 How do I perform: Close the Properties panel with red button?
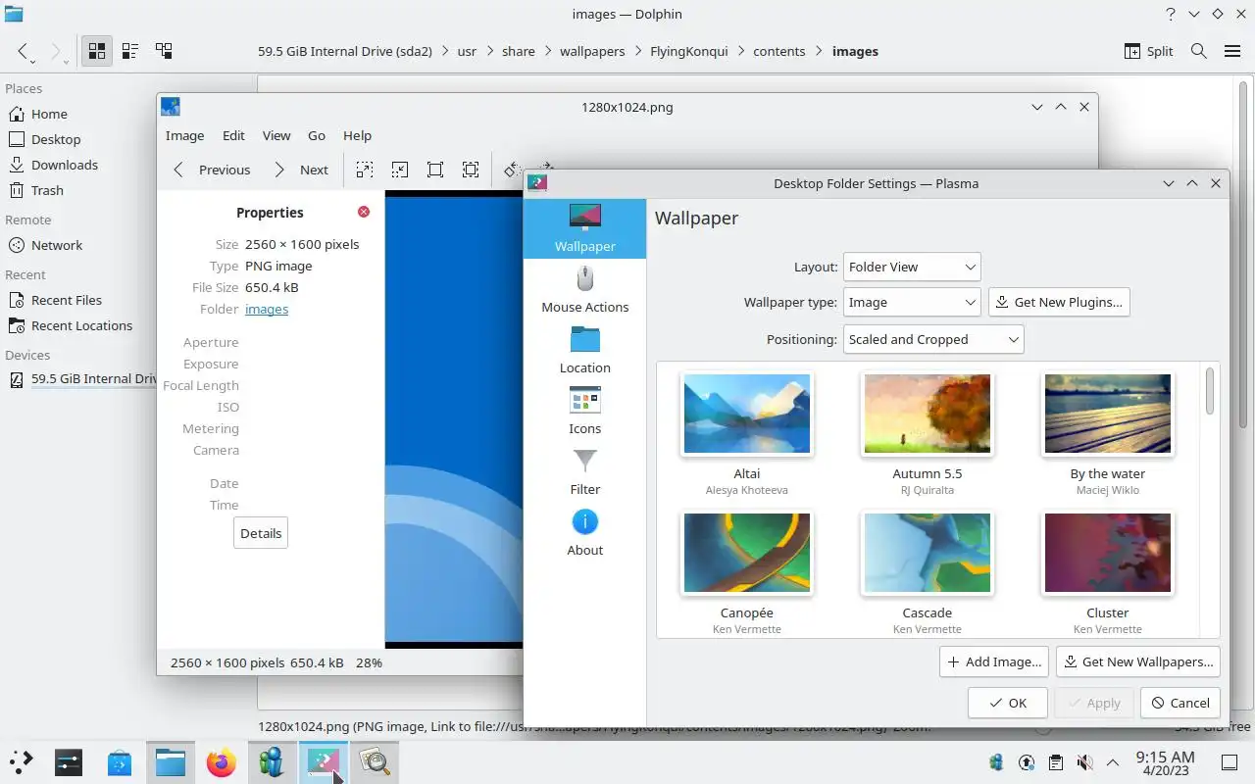pyautogui.click(x=364, y=212)
